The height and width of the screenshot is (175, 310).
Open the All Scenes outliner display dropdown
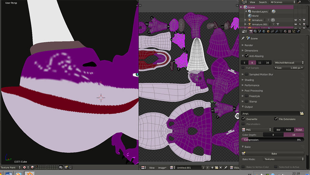(282, 2)
